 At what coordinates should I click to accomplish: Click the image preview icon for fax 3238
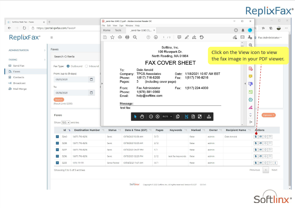point(261,143)
